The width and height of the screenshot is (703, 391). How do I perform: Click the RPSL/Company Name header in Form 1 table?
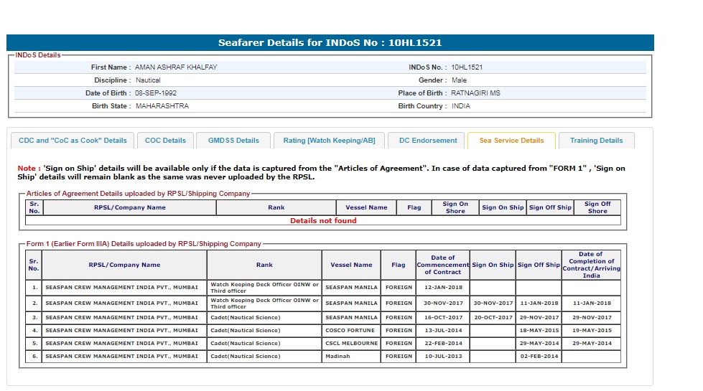[124, 265]
